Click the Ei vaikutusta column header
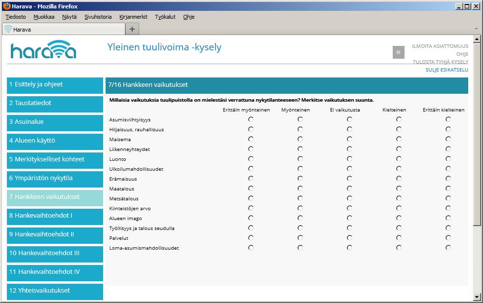The image size is (483, 303). point(345,110)
